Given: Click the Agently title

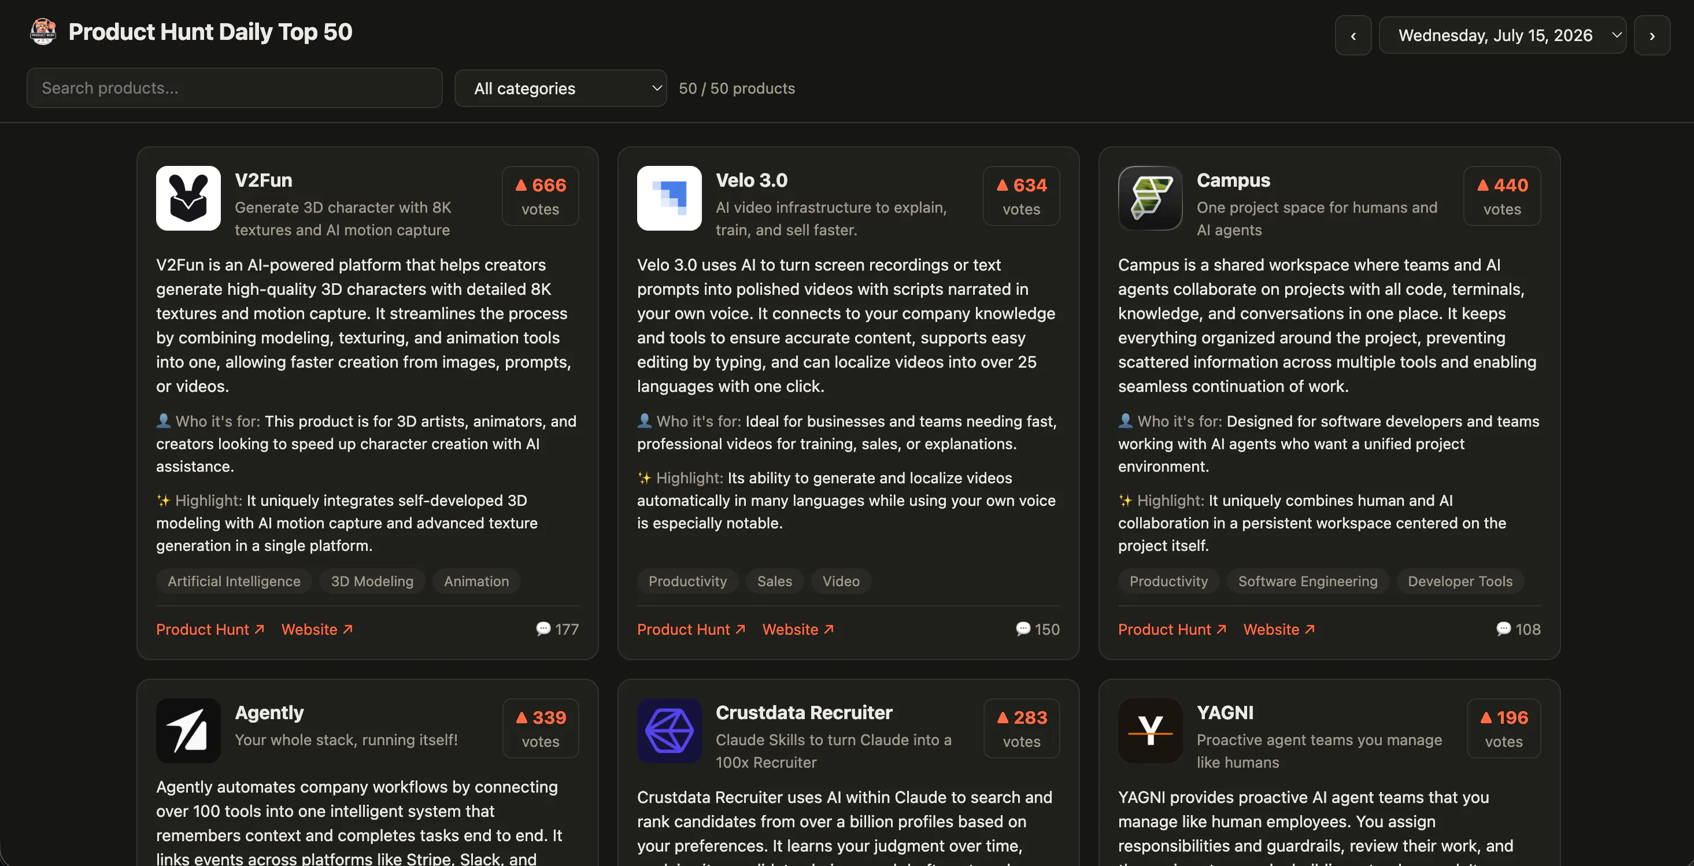Looking at the screenshot, I should click(269, 713).
